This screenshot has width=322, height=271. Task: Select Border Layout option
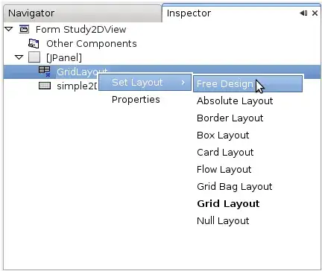230,118
